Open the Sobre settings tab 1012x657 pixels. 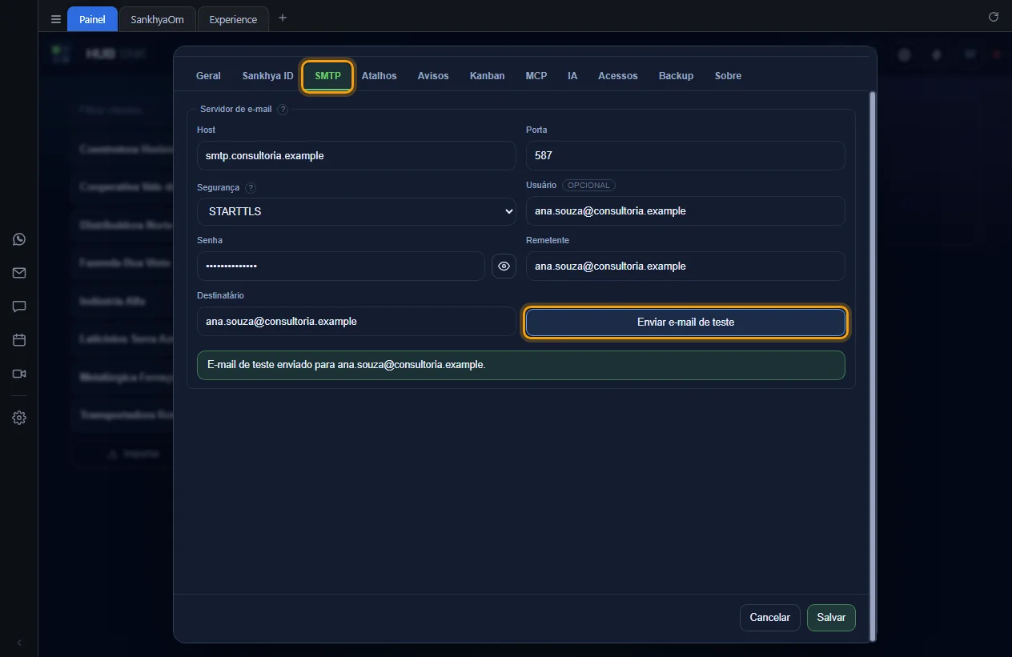[728, 76]
